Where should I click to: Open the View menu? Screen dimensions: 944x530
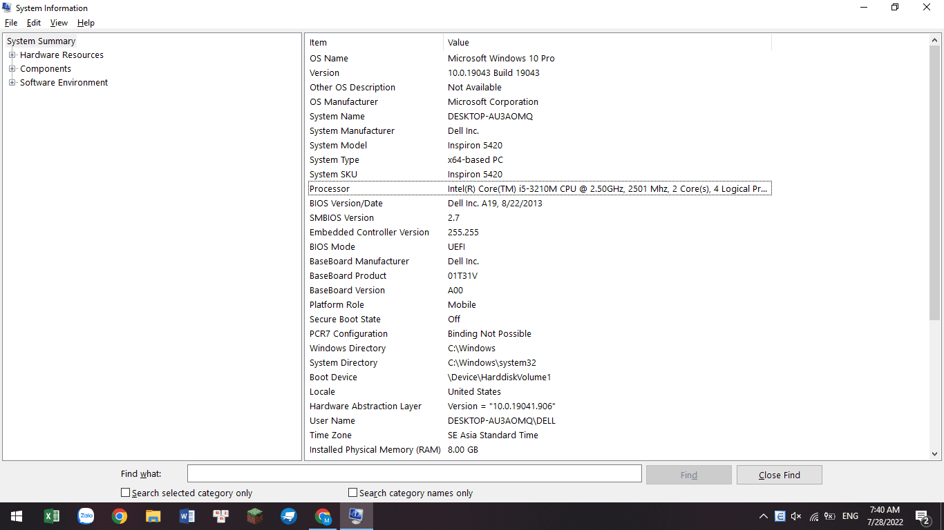tap(59, 23)
